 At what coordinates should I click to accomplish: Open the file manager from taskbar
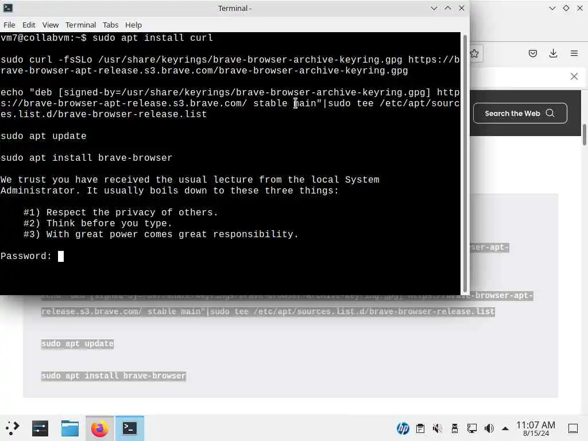pos(69,428)
